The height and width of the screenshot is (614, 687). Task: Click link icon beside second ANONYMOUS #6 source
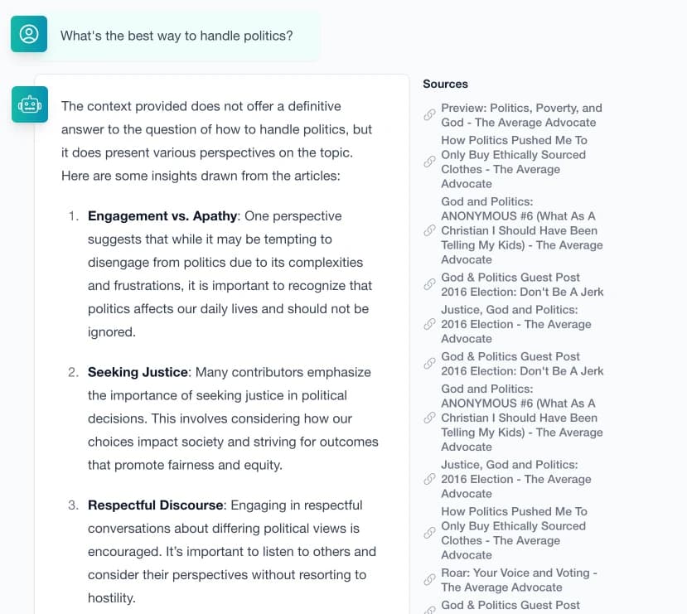pos(429,418)
